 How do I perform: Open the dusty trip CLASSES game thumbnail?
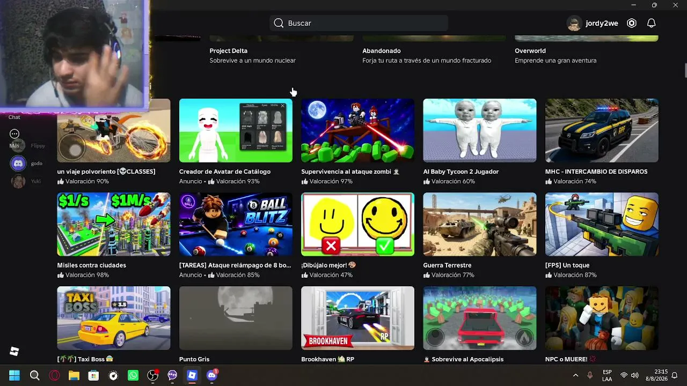pos(114,130)
